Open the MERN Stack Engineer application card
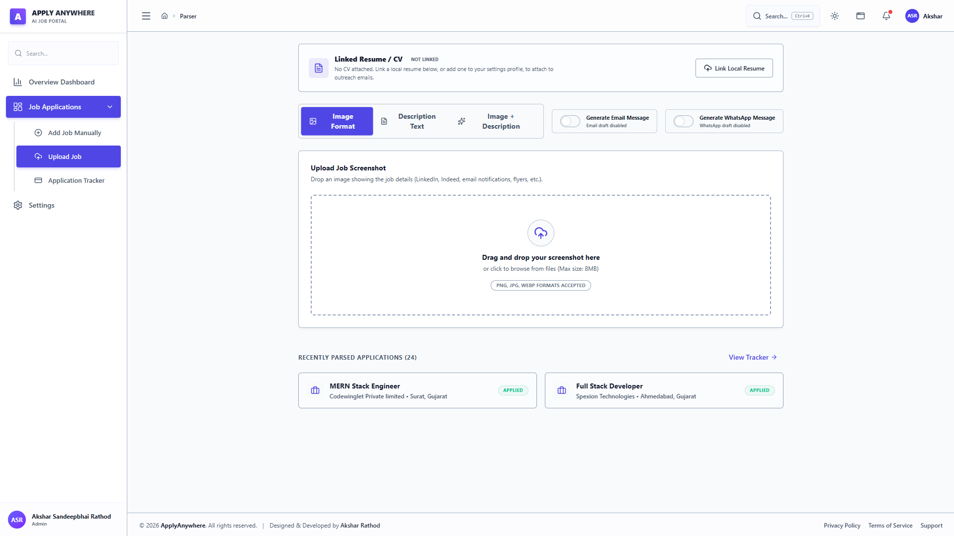The width and height of the screenshot is (954, 536). (x=418, y=390)
